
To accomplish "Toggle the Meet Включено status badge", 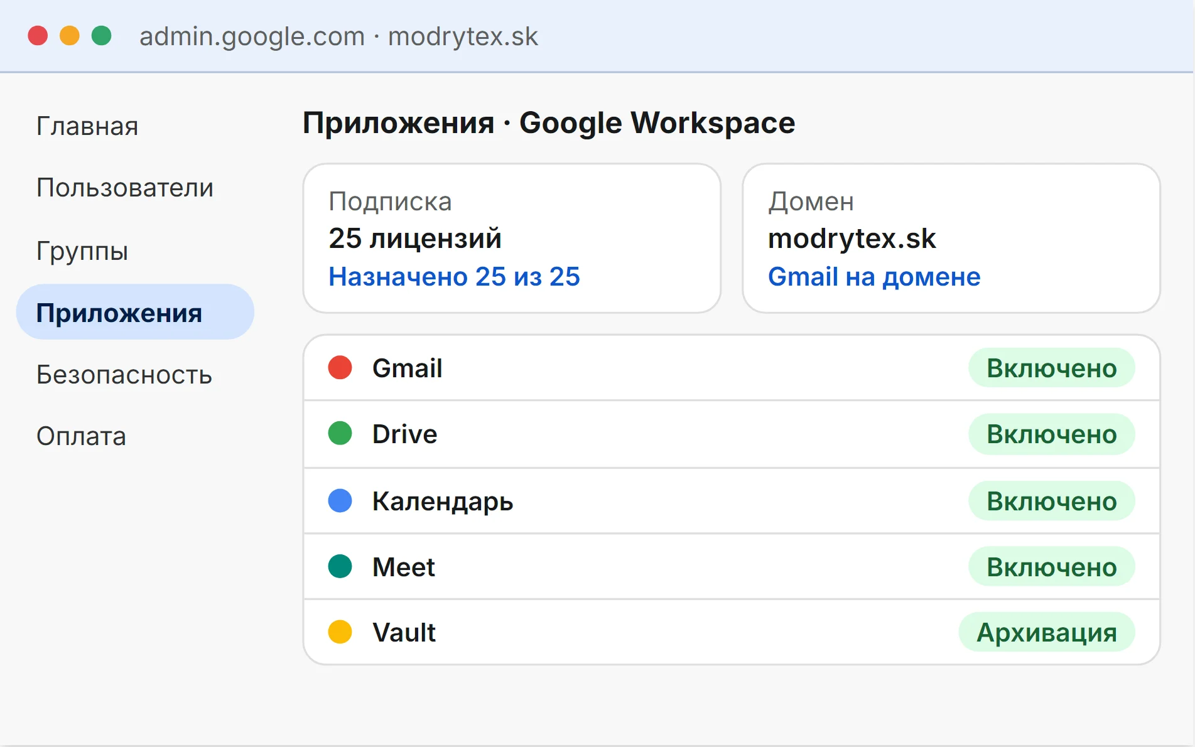I will tap(1051, 567).
